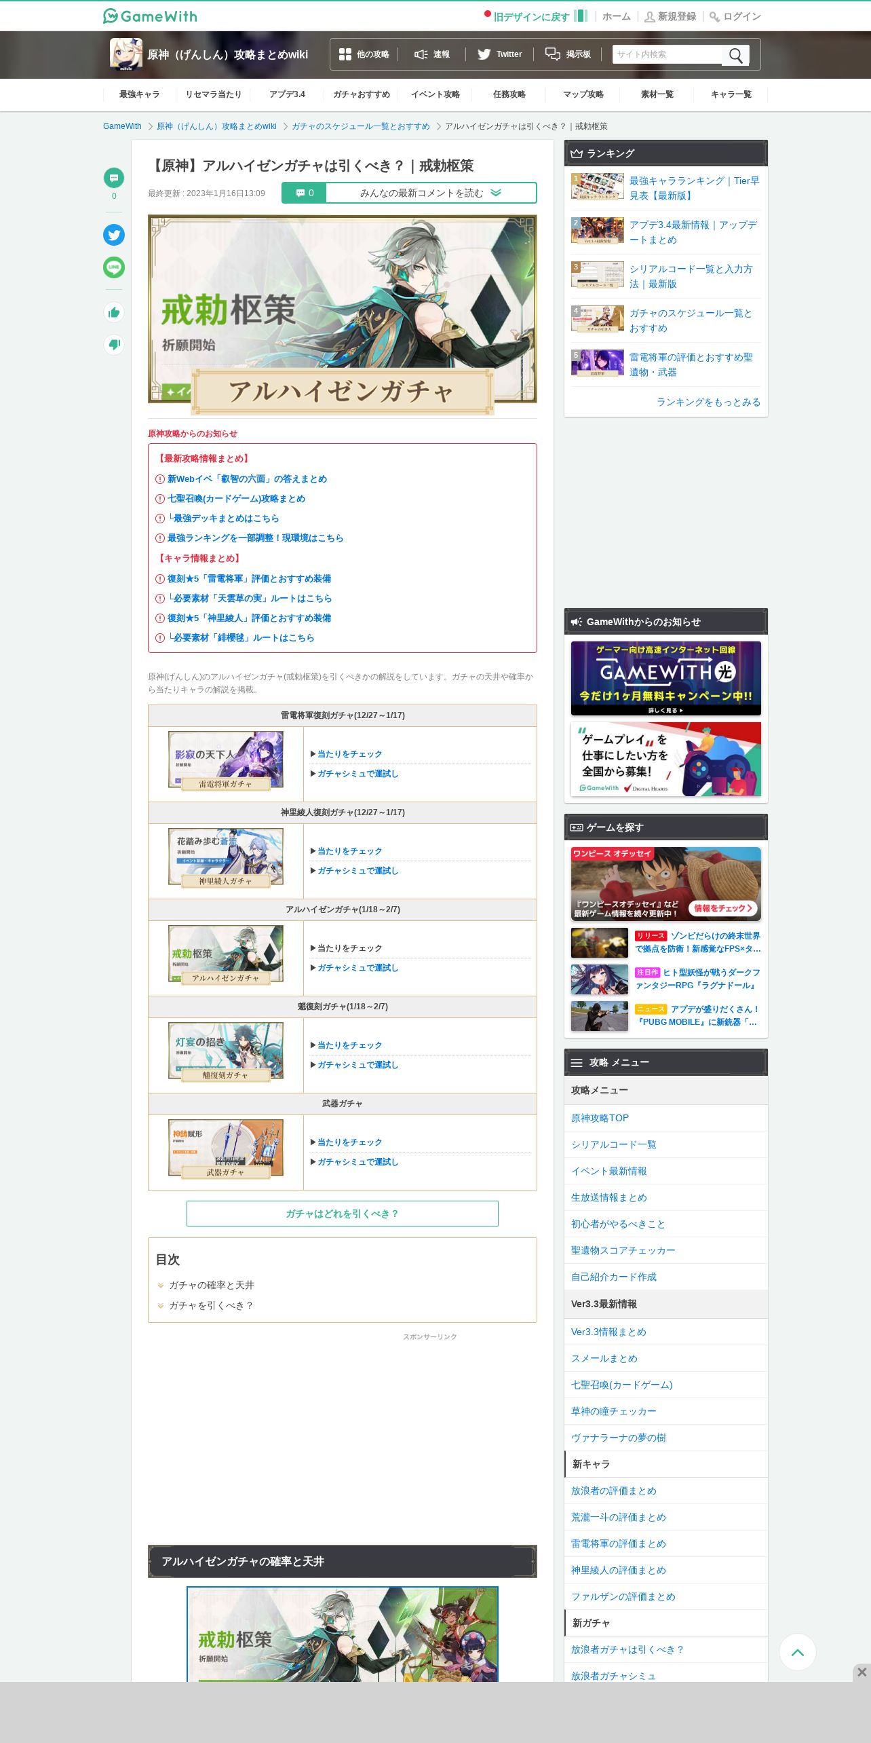Click GAMEWITH光 campaign banner
Image resolution: width=871 pixels, height=1743 pixels.
pos(666,679)
